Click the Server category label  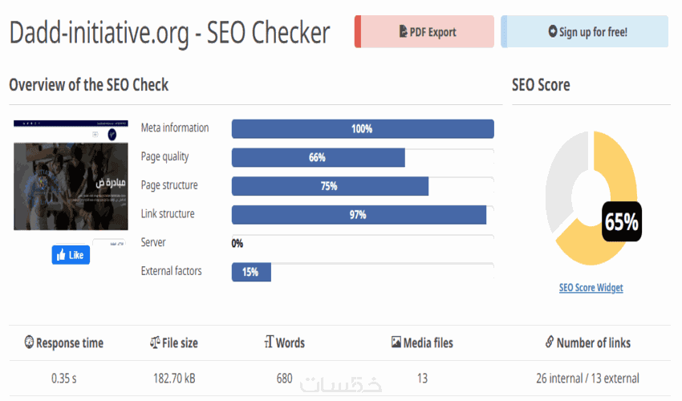(153, 242)
